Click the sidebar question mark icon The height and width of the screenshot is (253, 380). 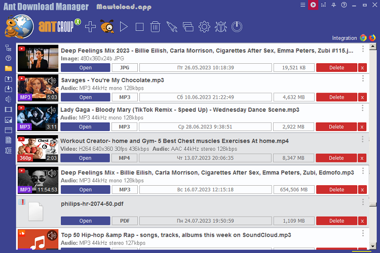click(x=8, y=58)
